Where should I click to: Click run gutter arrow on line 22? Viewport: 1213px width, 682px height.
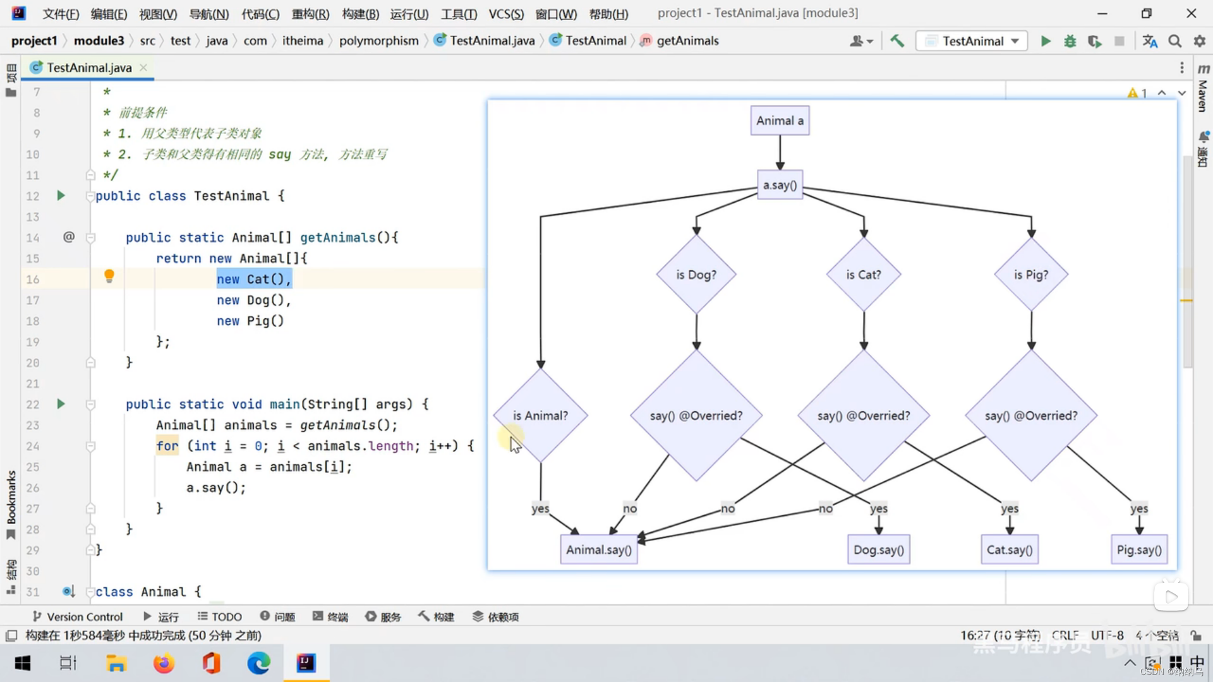(x=61, y=404)
